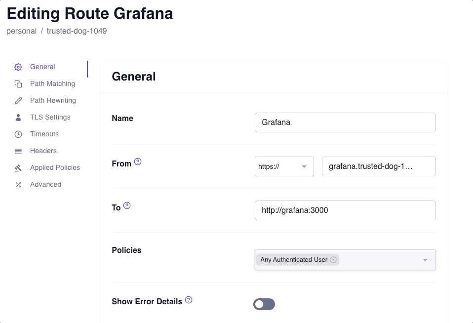Screen dimensions: 473x323
Task: Navigate to Path Matching settings
Action: (x=52, y=83)
